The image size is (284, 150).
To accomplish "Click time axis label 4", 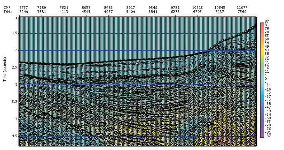I will click(17, 119).
